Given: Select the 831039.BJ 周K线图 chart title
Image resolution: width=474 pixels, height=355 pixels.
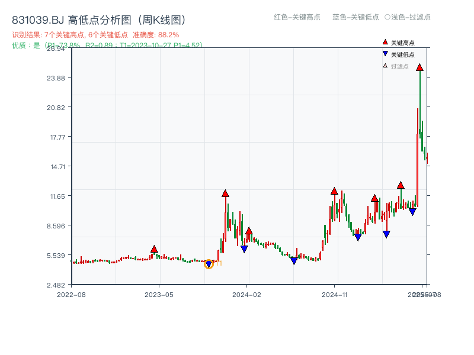Looking at the screenshot, I should coord(100,18).
